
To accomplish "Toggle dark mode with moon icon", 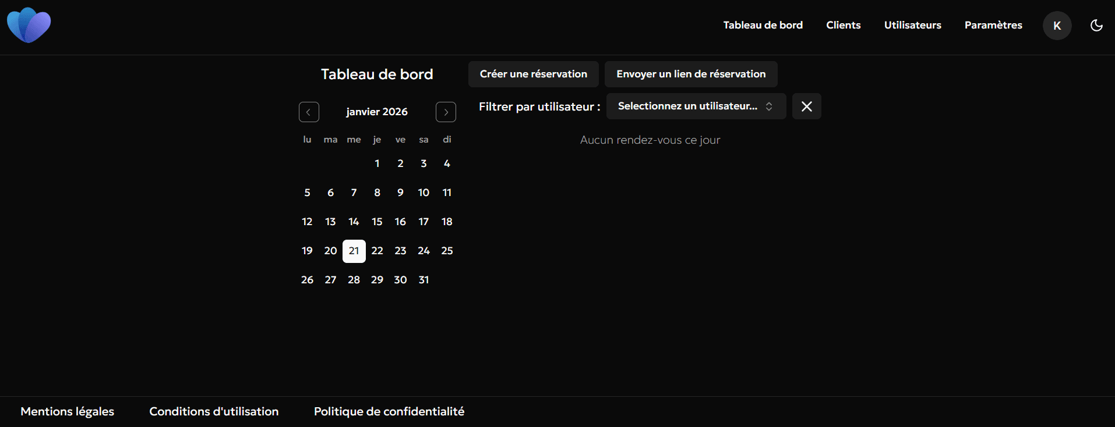I will click(1096, 26).
